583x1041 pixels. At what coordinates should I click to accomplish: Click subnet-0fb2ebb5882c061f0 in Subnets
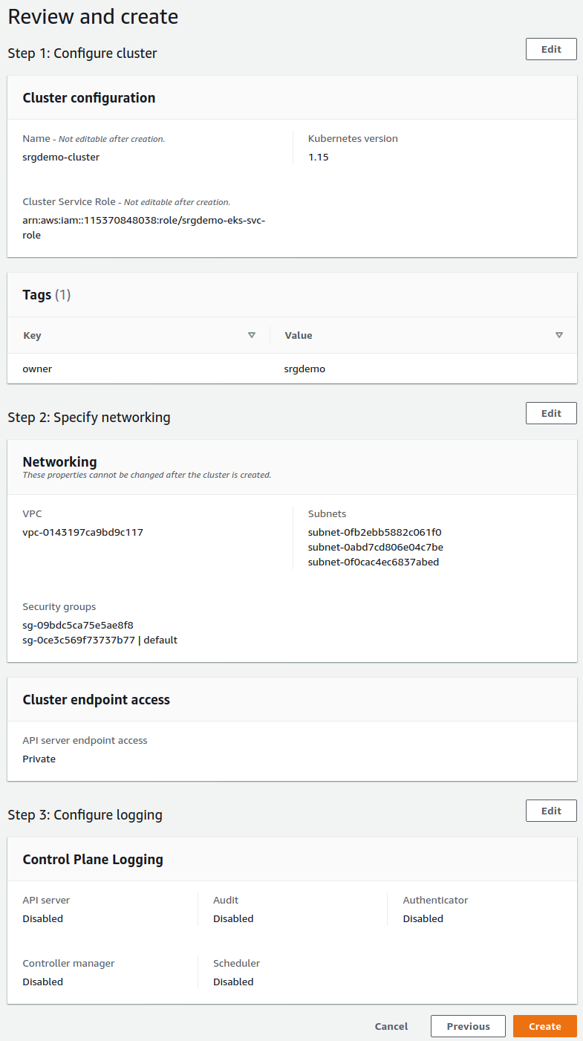[x=375, y=532]
